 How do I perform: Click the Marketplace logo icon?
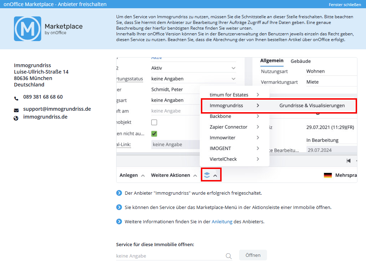tap(28, 29)
